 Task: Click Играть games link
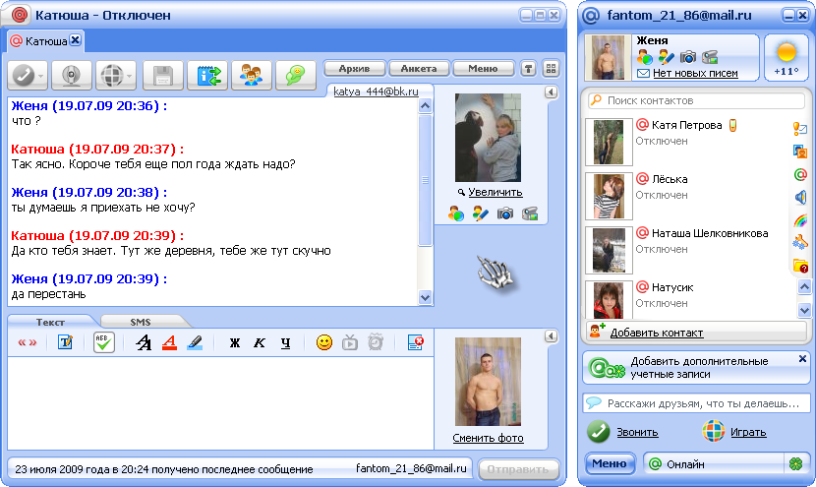(748, 432)
